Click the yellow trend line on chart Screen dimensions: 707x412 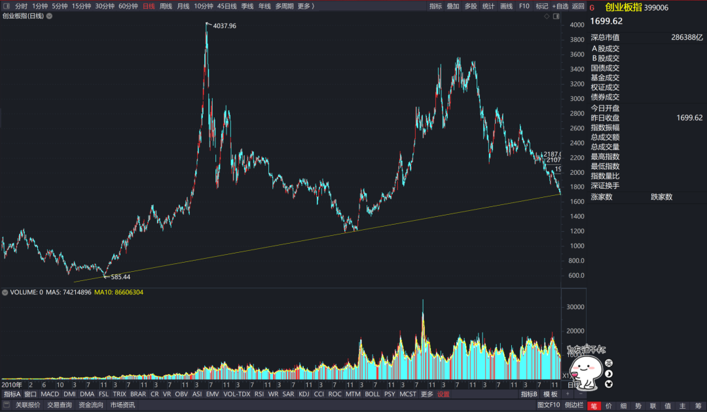[x=262, y=246]
